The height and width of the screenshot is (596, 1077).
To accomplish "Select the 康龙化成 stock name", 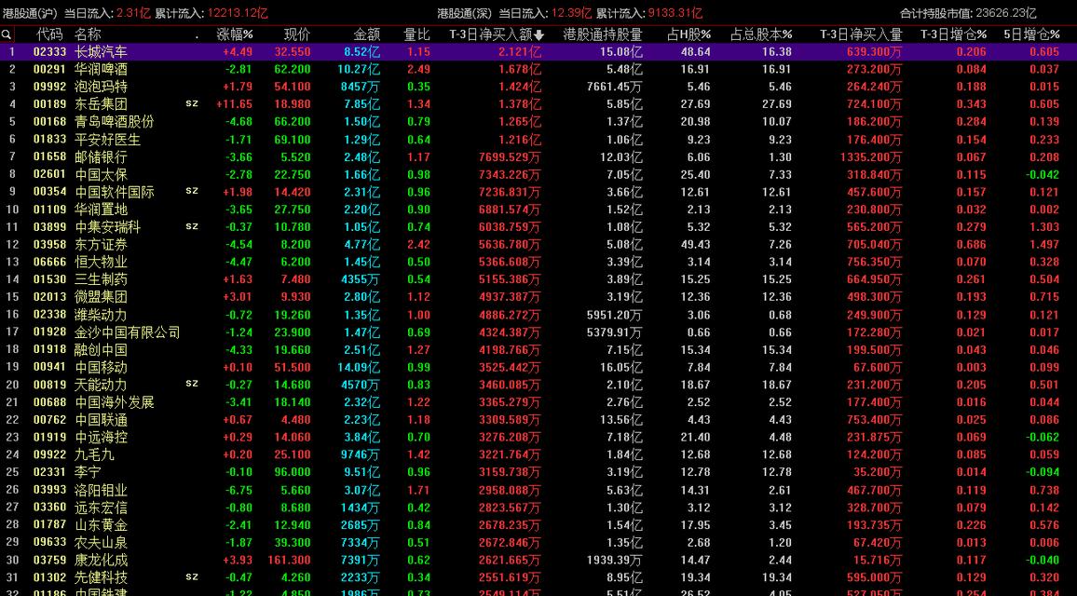I will pos(101,561).
